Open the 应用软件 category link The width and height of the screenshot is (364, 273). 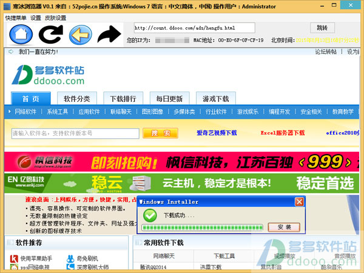coord(89,112)
